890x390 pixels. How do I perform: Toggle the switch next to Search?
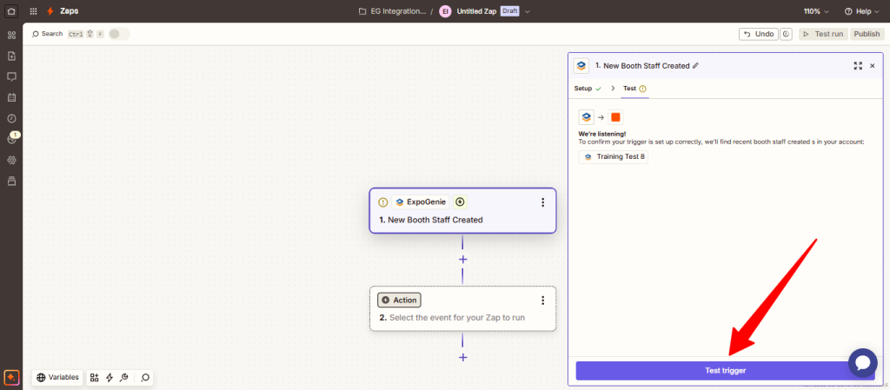119,34
